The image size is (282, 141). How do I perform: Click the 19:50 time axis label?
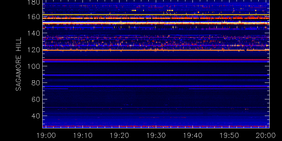(x=229, y=135)
